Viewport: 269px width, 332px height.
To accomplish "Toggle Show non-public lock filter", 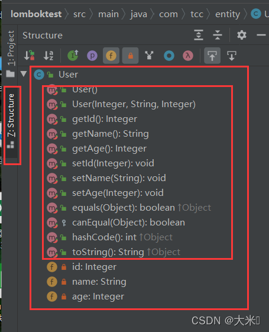I will point(131,56).
